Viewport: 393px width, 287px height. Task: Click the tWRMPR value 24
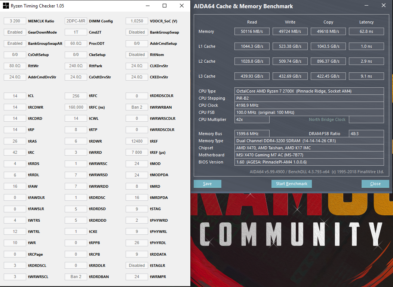[x=136, y=277]
